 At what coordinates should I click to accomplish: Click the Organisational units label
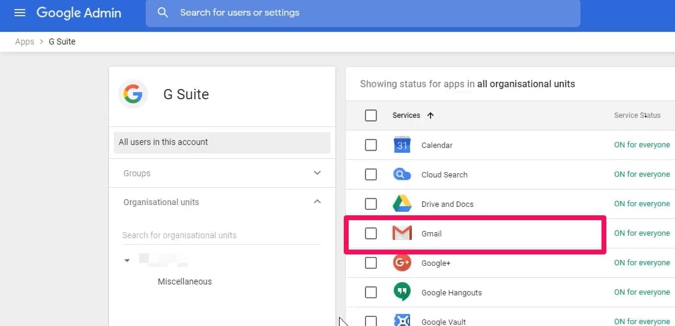[x=161, y=202]
